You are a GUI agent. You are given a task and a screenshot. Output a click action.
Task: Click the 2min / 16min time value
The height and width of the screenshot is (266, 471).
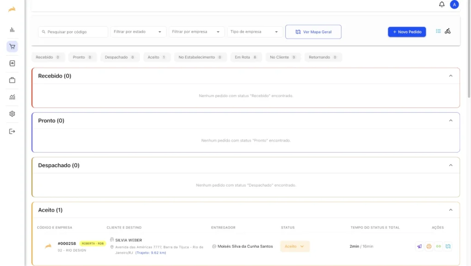coord(362,246)
